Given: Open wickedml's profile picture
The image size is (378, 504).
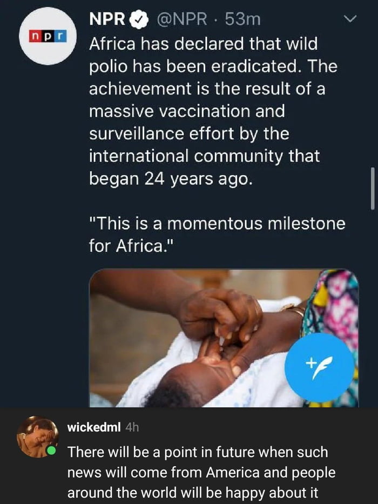Looking at the screenshot, I should (37, 437).
